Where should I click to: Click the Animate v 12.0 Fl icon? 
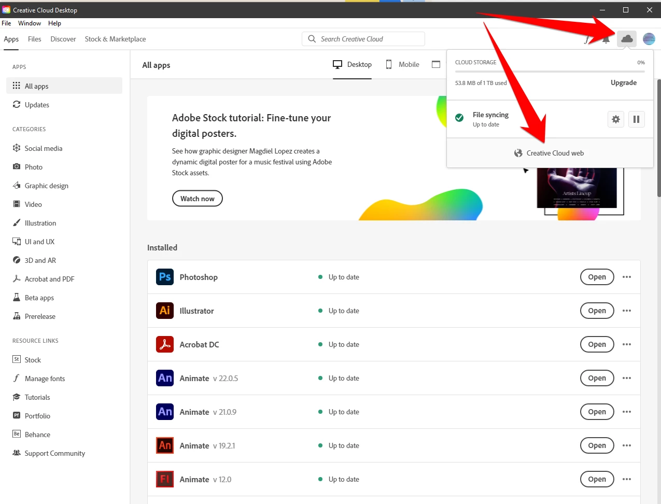tap(165, 479)
